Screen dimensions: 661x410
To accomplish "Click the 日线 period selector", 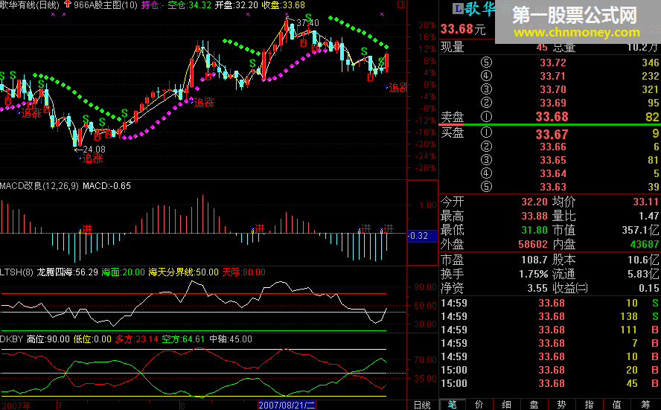I will (x=422, y=405).
